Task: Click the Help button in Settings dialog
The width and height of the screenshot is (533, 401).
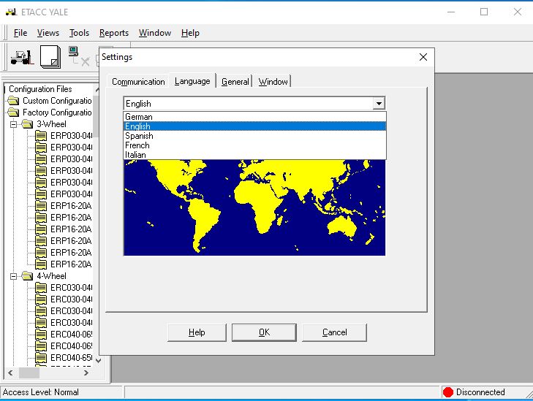Action: coord(197,332)
